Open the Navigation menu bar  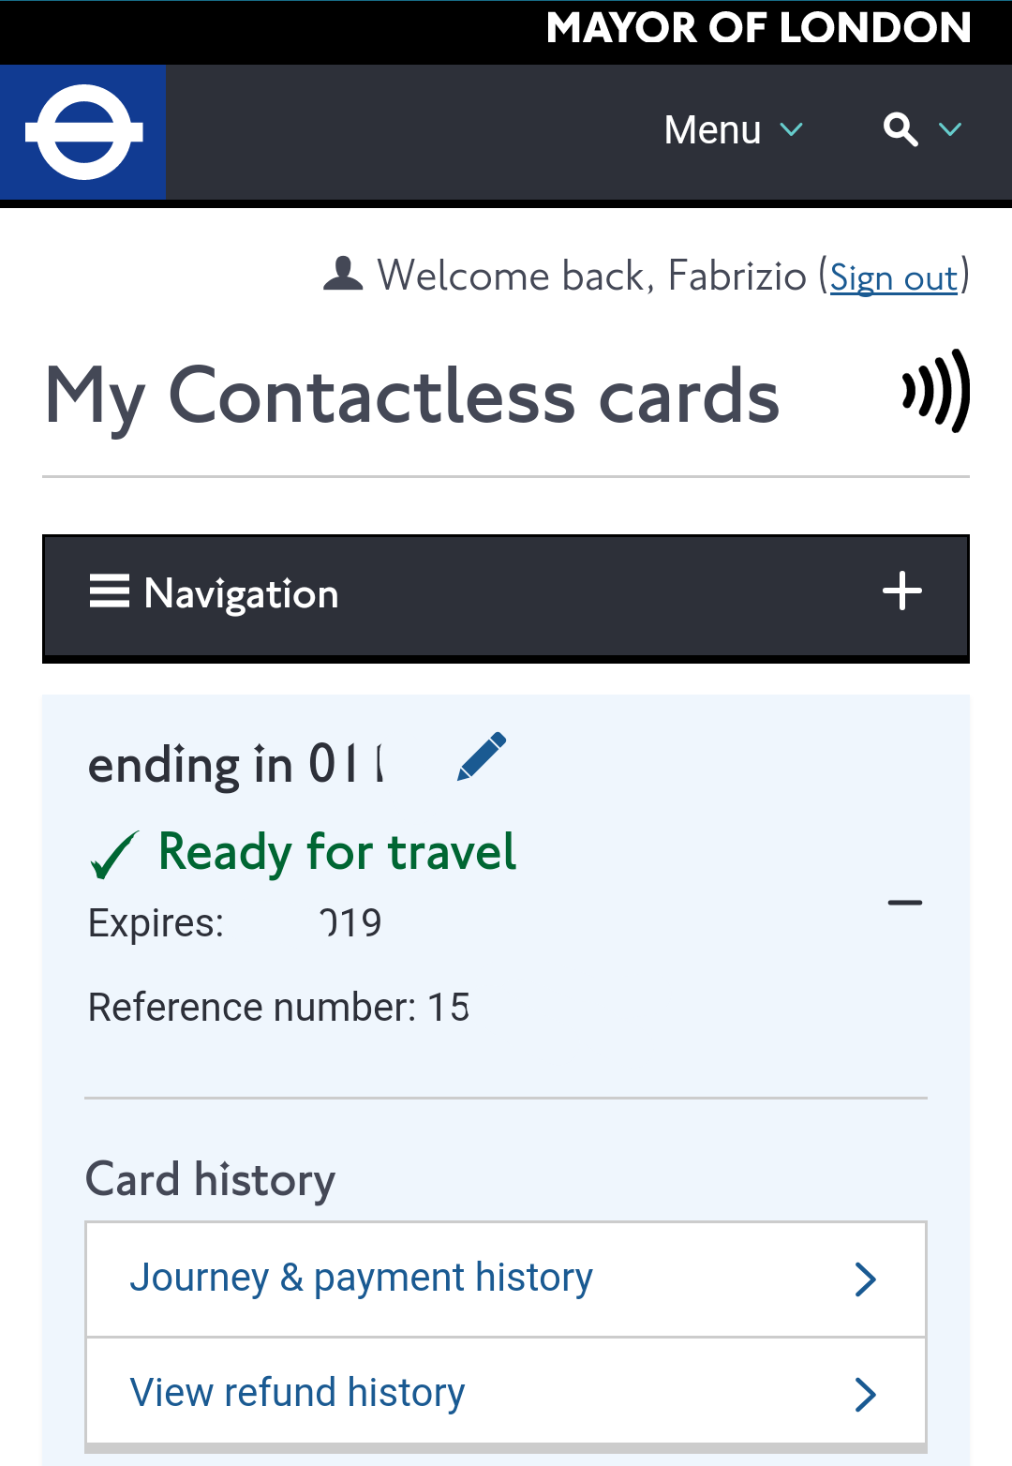(x=506, y=595)
